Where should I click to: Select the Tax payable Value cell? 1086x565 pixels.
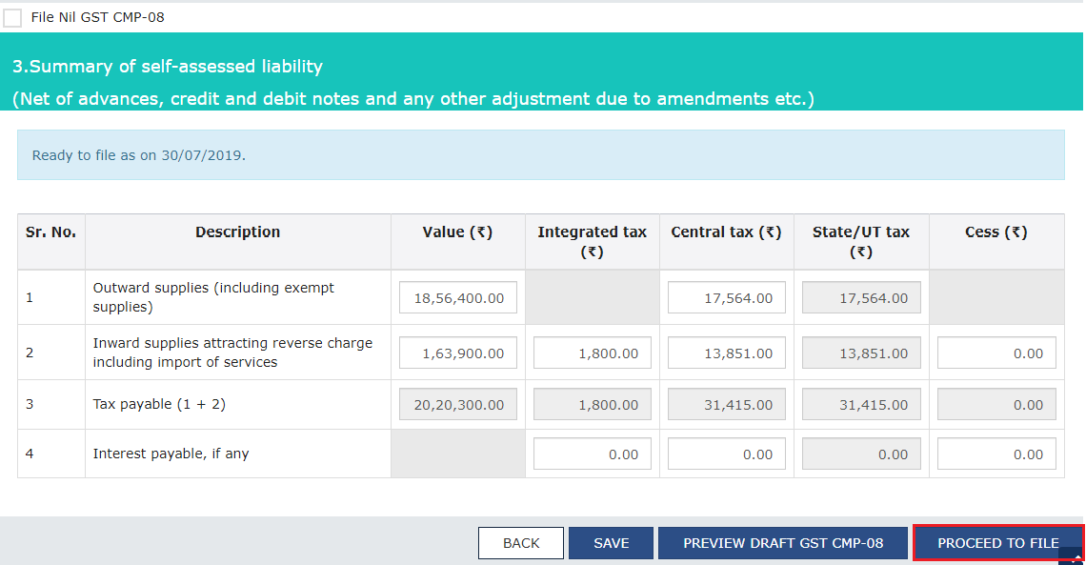[457, 403]
